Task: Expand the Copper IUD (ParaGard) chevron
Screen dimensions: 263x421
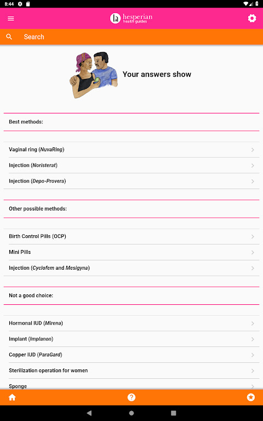Action: [x=253, y=355]
